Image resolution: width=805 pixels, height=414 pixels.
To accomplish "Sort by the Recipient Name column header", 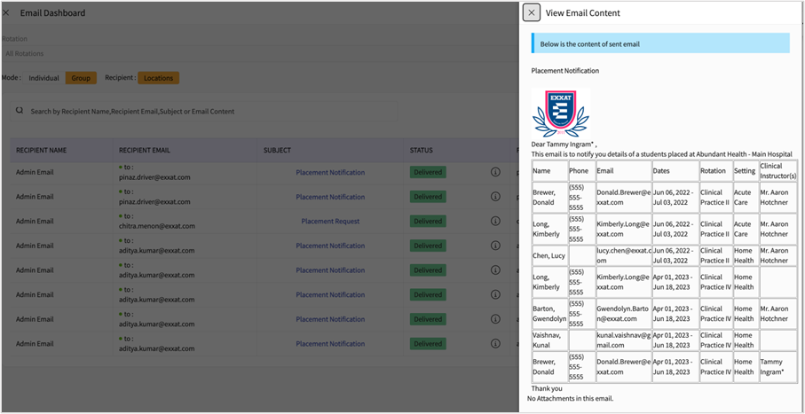I will [41, 150].
